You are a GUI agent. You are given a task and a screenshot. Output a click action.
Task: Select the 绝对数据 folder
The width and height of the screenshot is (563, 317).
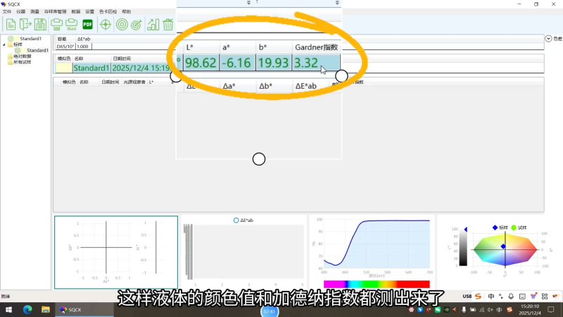point(23,56)
